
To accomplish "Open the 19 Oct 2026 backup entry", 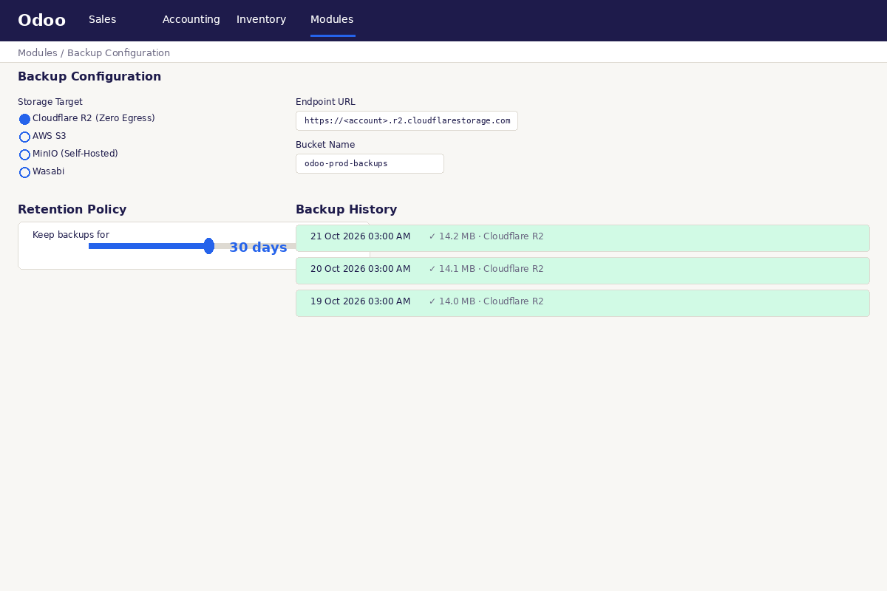I will (x=582, y=303).
